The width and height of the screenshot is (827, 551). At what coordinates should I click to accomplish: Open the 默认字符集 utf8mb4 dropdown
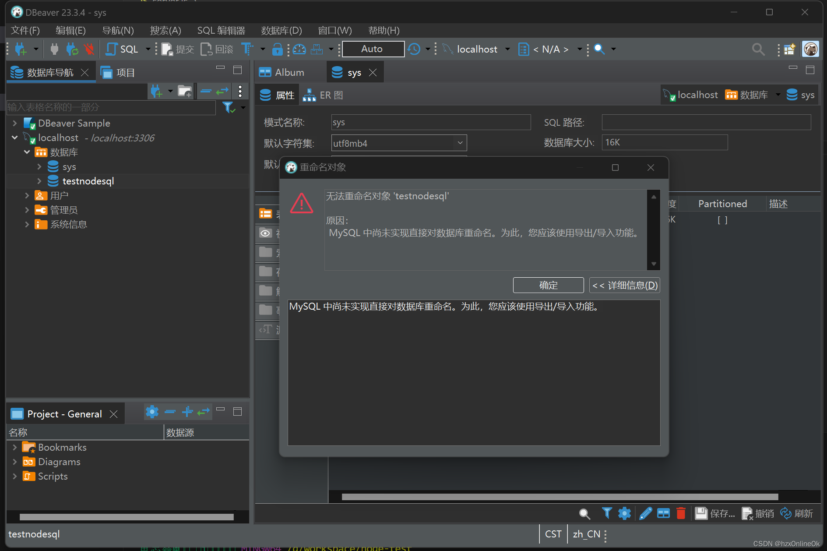399,143
